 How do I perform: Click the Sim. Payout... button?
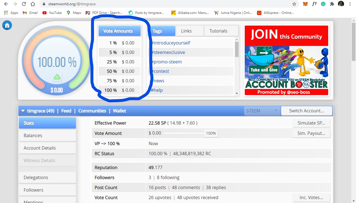point(311,133)
